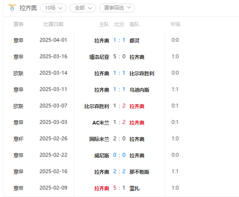
Task: Select 乌迪内斯 team link
Action: click(139, 90)
